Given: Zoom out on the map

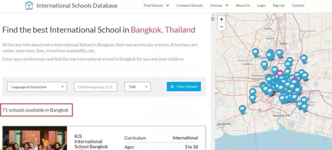Looking at the screenshot, I should [x=221, y=27].
